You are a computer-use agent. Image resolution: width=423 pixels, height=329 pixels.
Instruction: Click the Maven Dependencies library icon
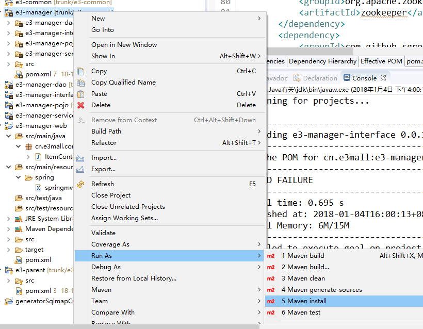click(19, 229)
